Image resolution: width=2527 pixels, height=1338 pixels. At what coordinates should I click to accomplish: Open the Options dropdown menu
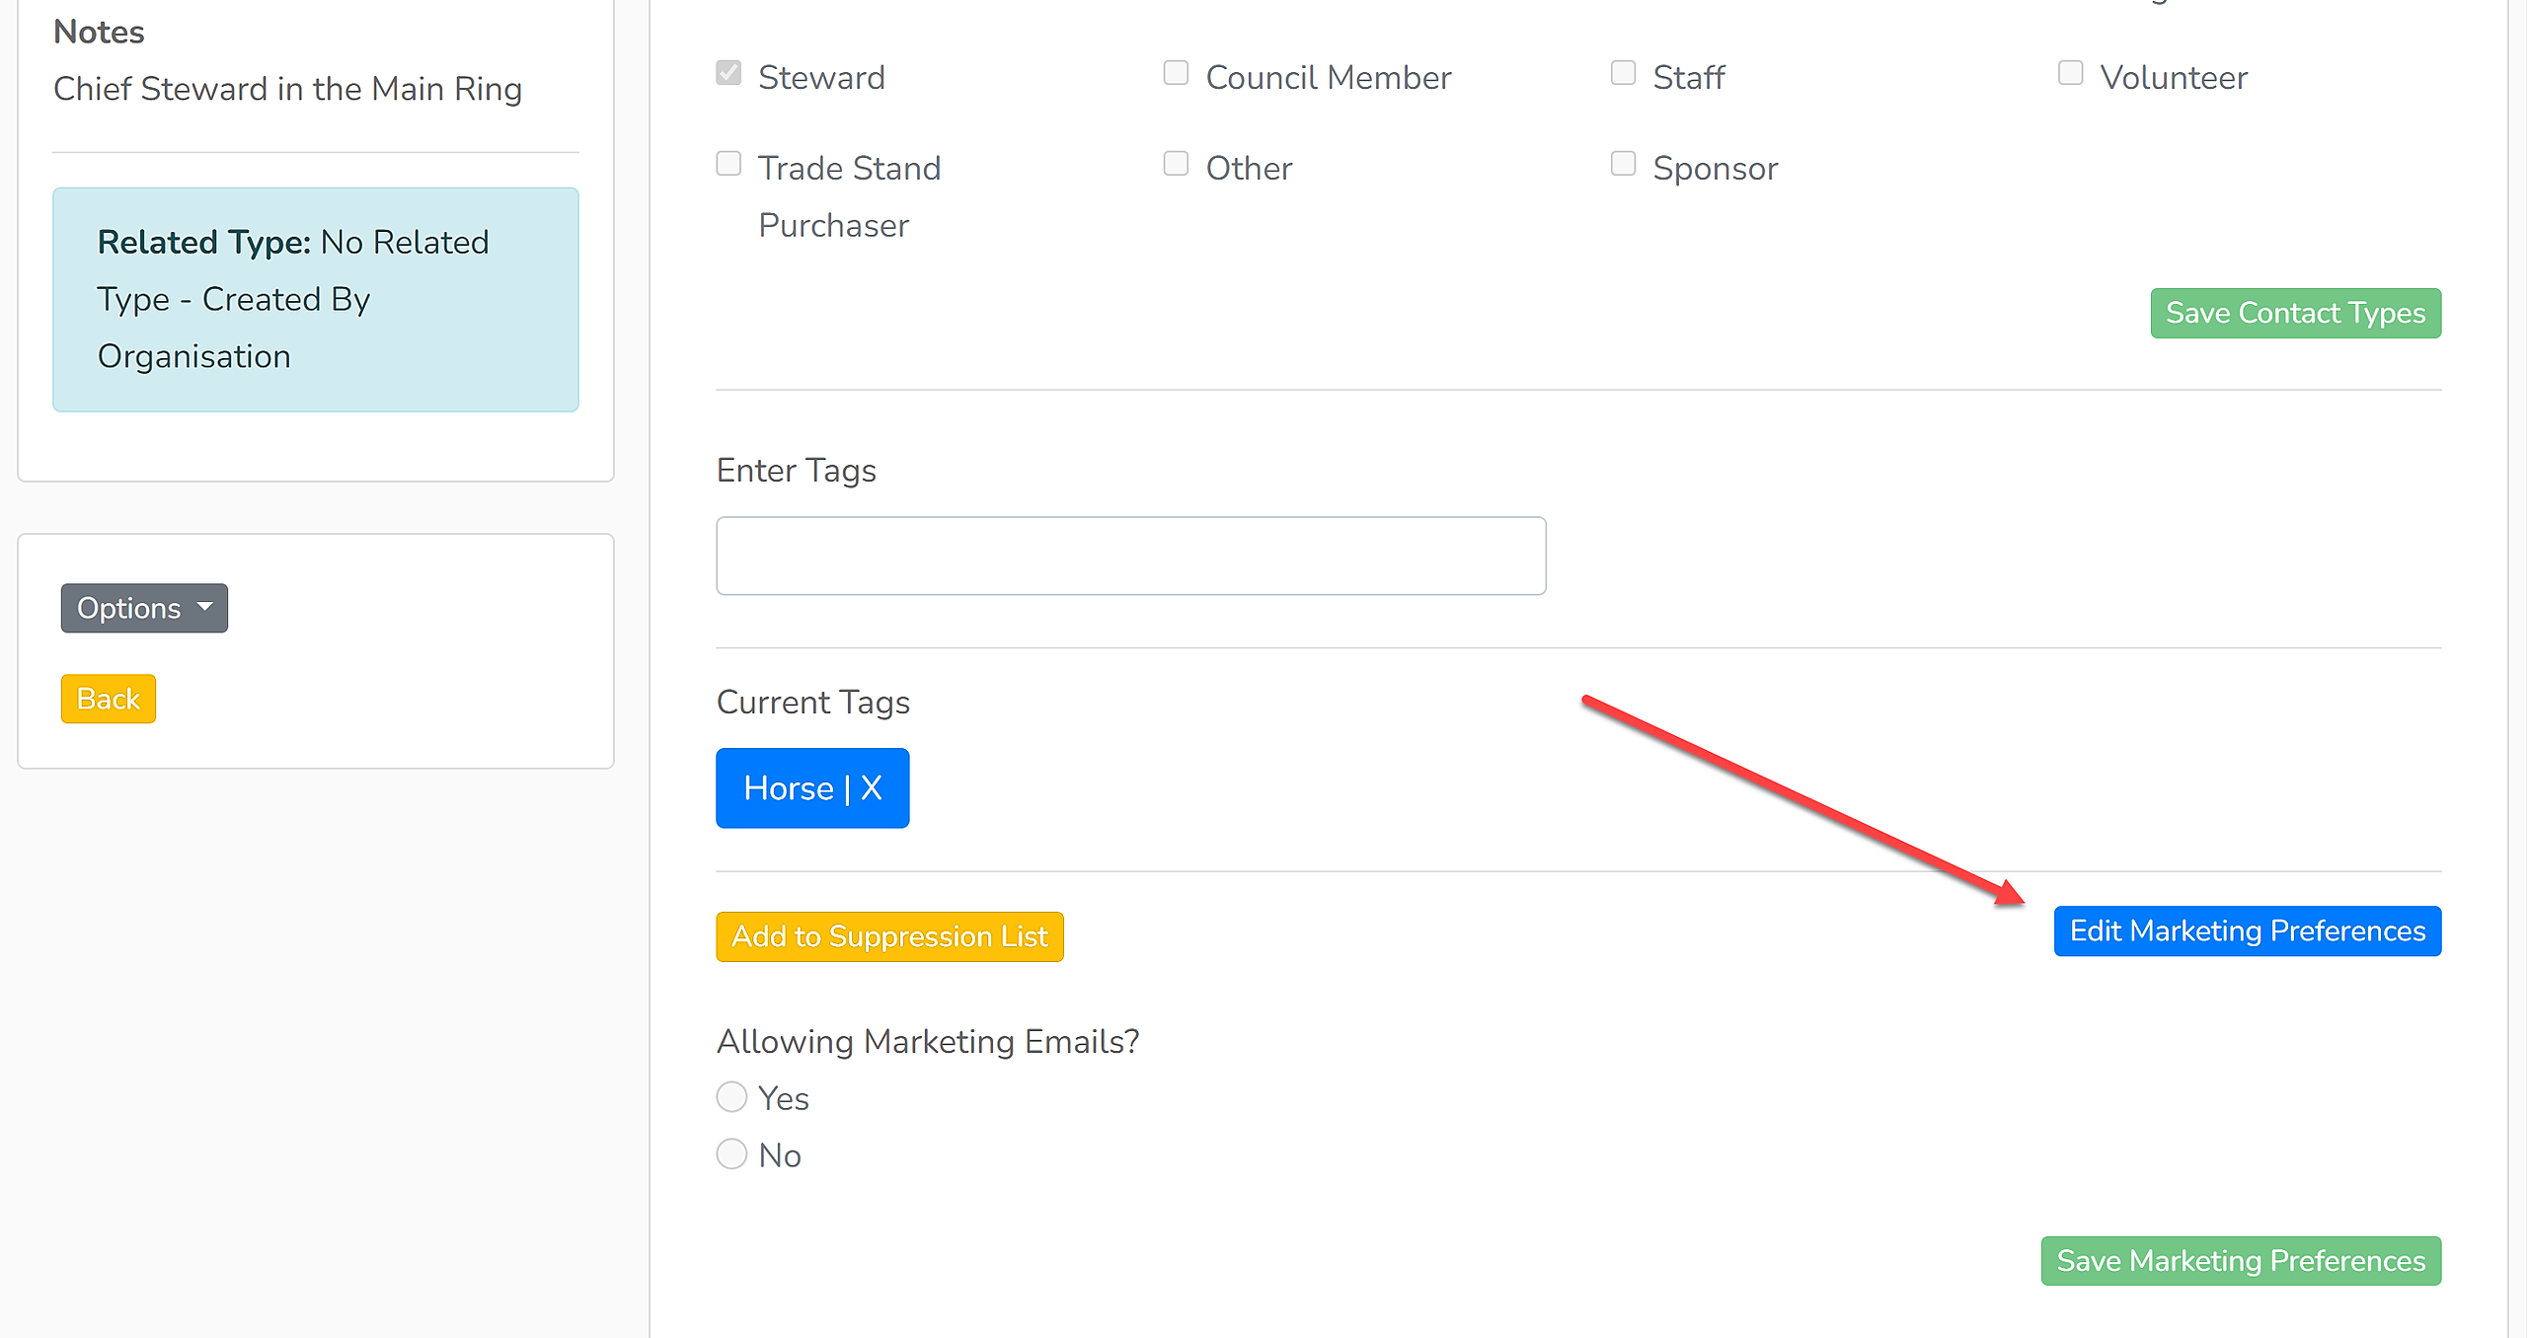[x=144, y=608]
